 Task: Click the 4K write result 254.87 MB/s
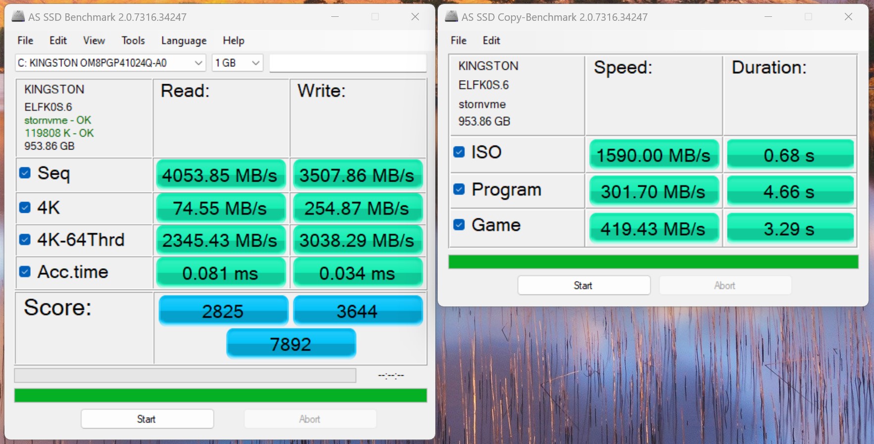click(357, 208)
